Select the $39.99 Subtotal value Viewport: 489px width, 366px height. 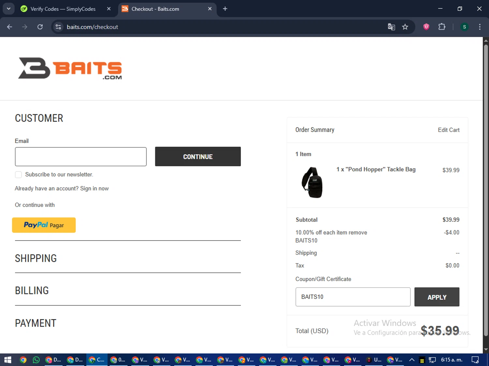coord(451,220)
